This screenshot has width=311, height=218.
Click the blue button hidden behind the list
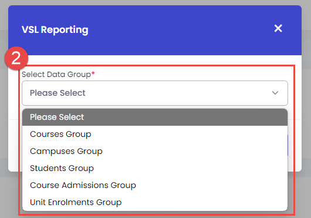[288, 145]
